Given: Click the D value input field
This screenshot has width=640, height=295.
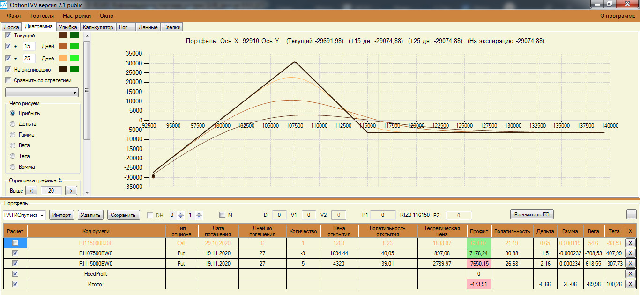Looking at the screenshot, I should point(279,215).
